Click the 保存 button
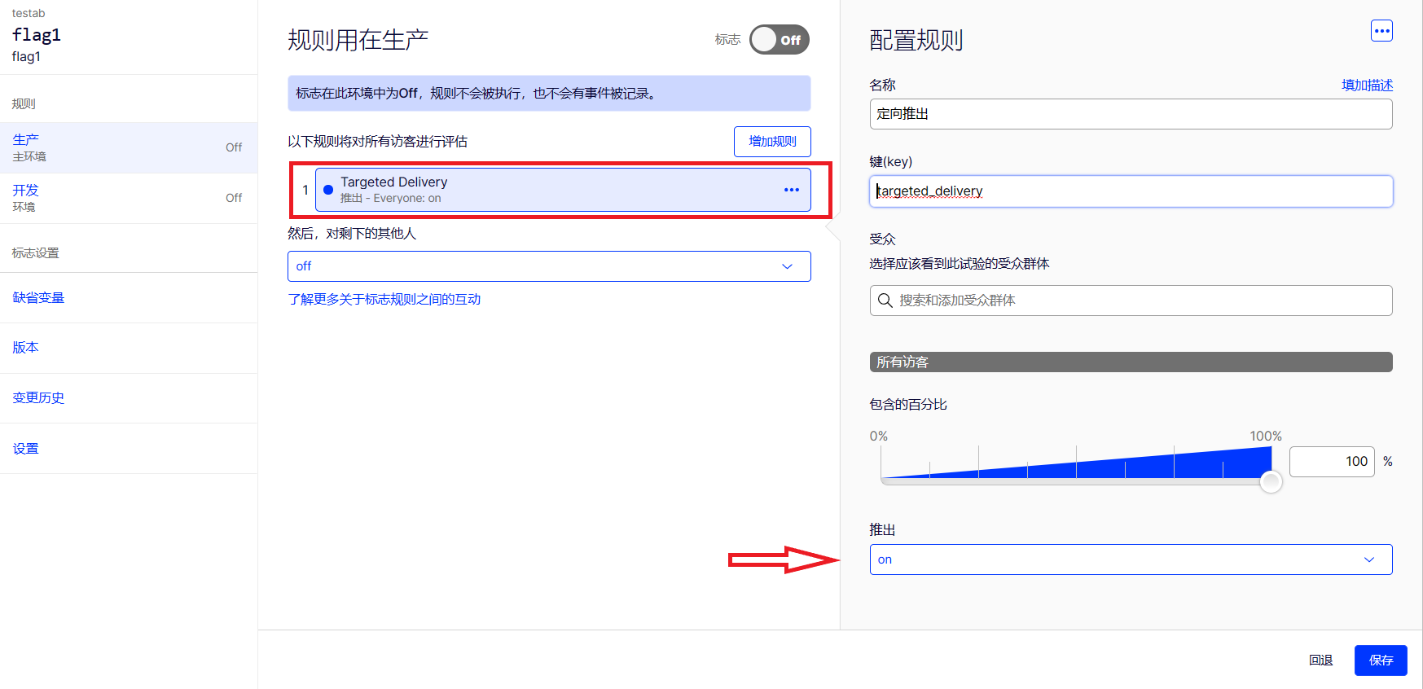The image size is (1423, 689). (x=1381, y=660)
